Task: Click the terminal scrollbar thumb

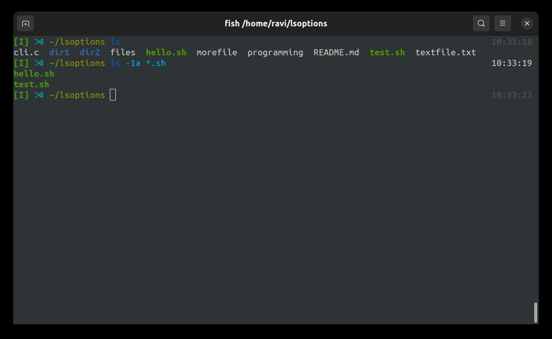Action: pyautogui.click(x=535, y=312)
